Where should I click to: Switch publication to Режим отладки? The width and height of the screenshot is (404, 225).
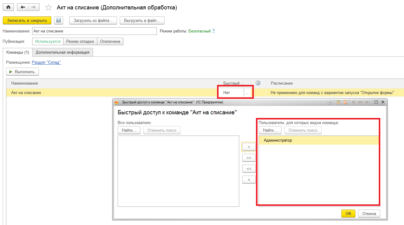coord(80,42)
